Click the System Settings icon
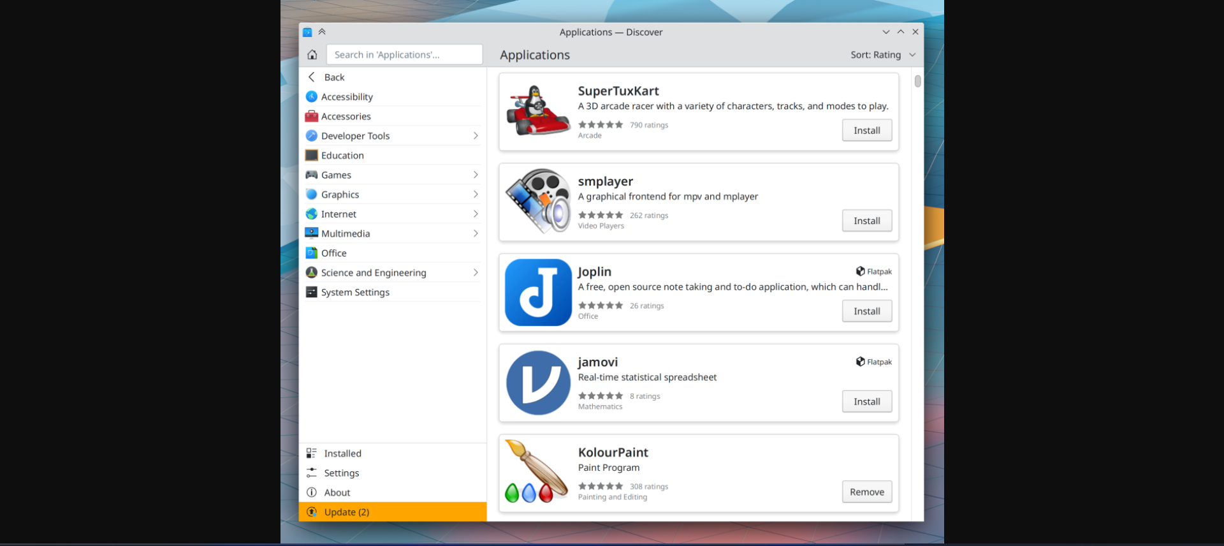This screenshot has width=1224, height=546. [312, 292]
